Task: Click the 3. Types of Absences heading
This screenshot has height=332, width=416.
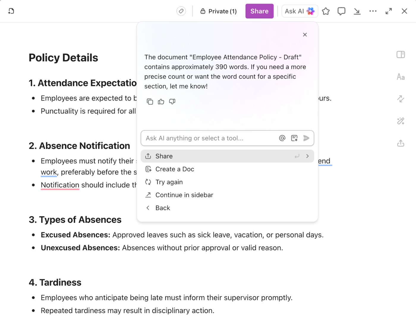Action: tap(75, 220)
